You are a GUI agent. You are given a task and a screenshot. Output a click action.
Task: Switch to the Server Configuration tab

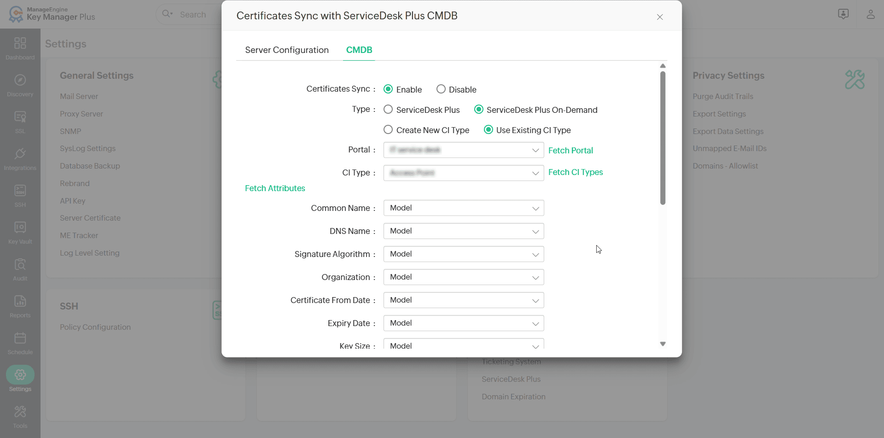pos(287,50)
